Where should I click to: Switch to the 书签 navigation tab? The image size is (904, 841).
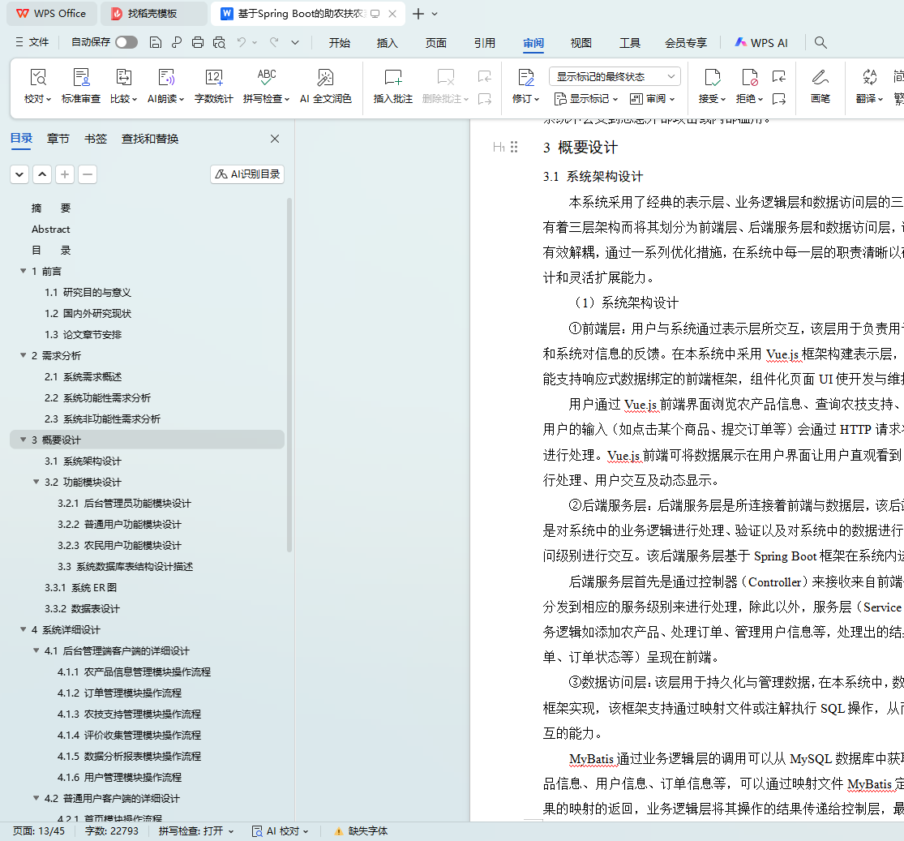click(96, 139)
